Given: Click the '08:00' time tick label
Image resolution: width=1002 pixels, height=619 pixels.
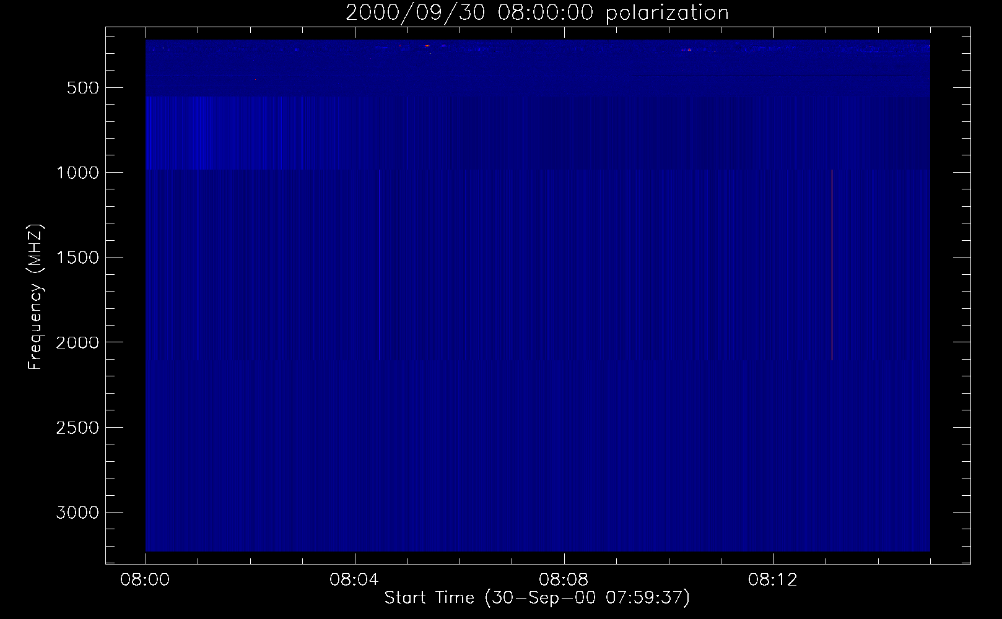Looking at the screenshot, I should (x=145, y=580).
